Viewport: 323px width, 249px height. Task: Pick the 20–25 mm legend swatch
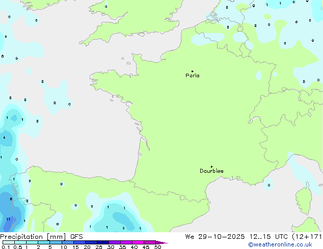[91, 242]
